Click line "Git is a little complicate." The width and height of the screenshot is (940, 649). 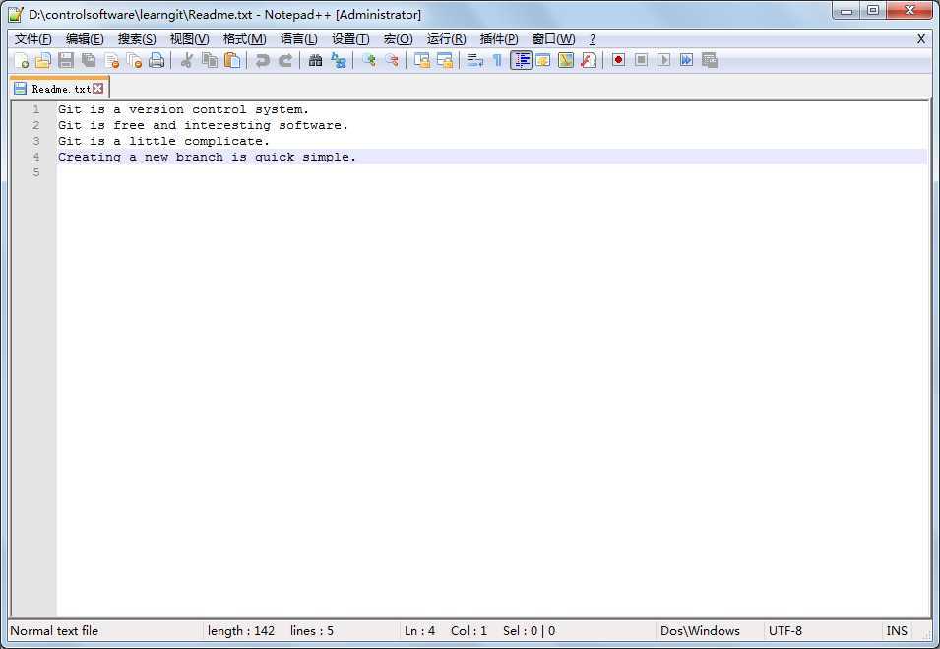tap(163, 141)
